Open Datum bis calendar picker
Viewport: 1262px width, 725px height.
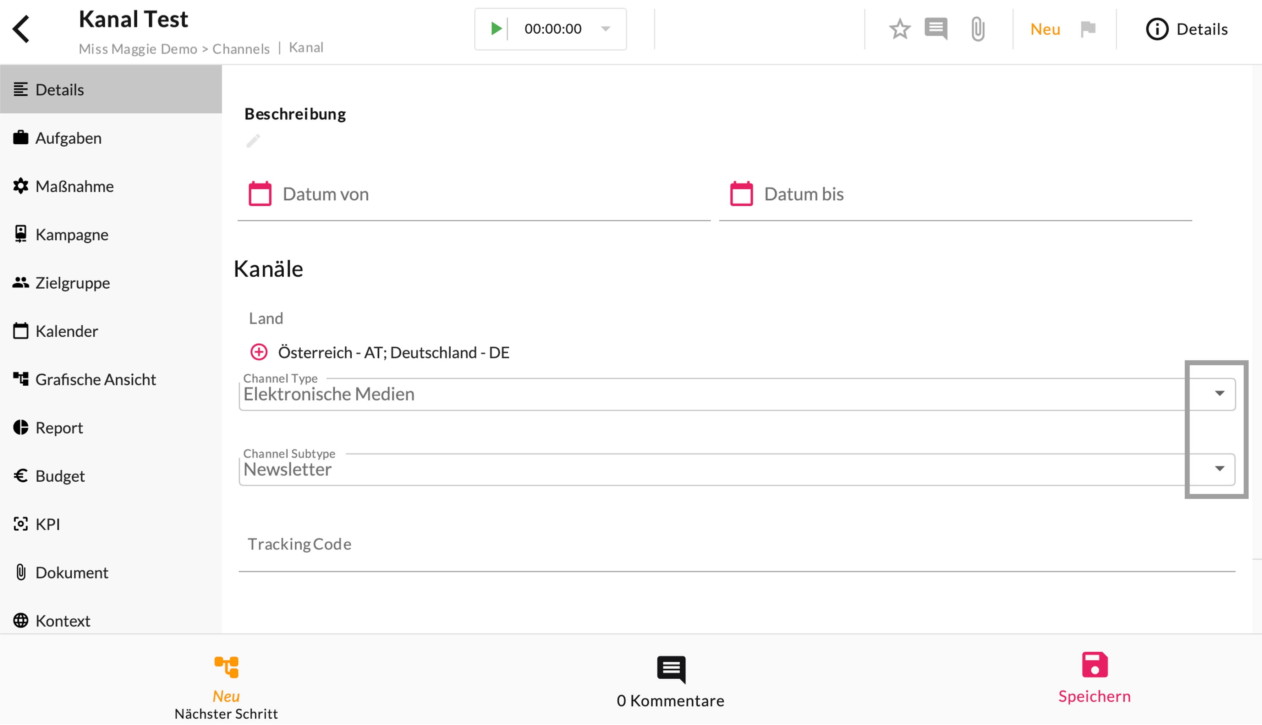coord(741,194)
